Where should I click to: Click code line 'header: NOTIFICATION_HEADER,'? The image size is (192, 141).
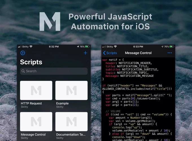click(x=129, y=63)
